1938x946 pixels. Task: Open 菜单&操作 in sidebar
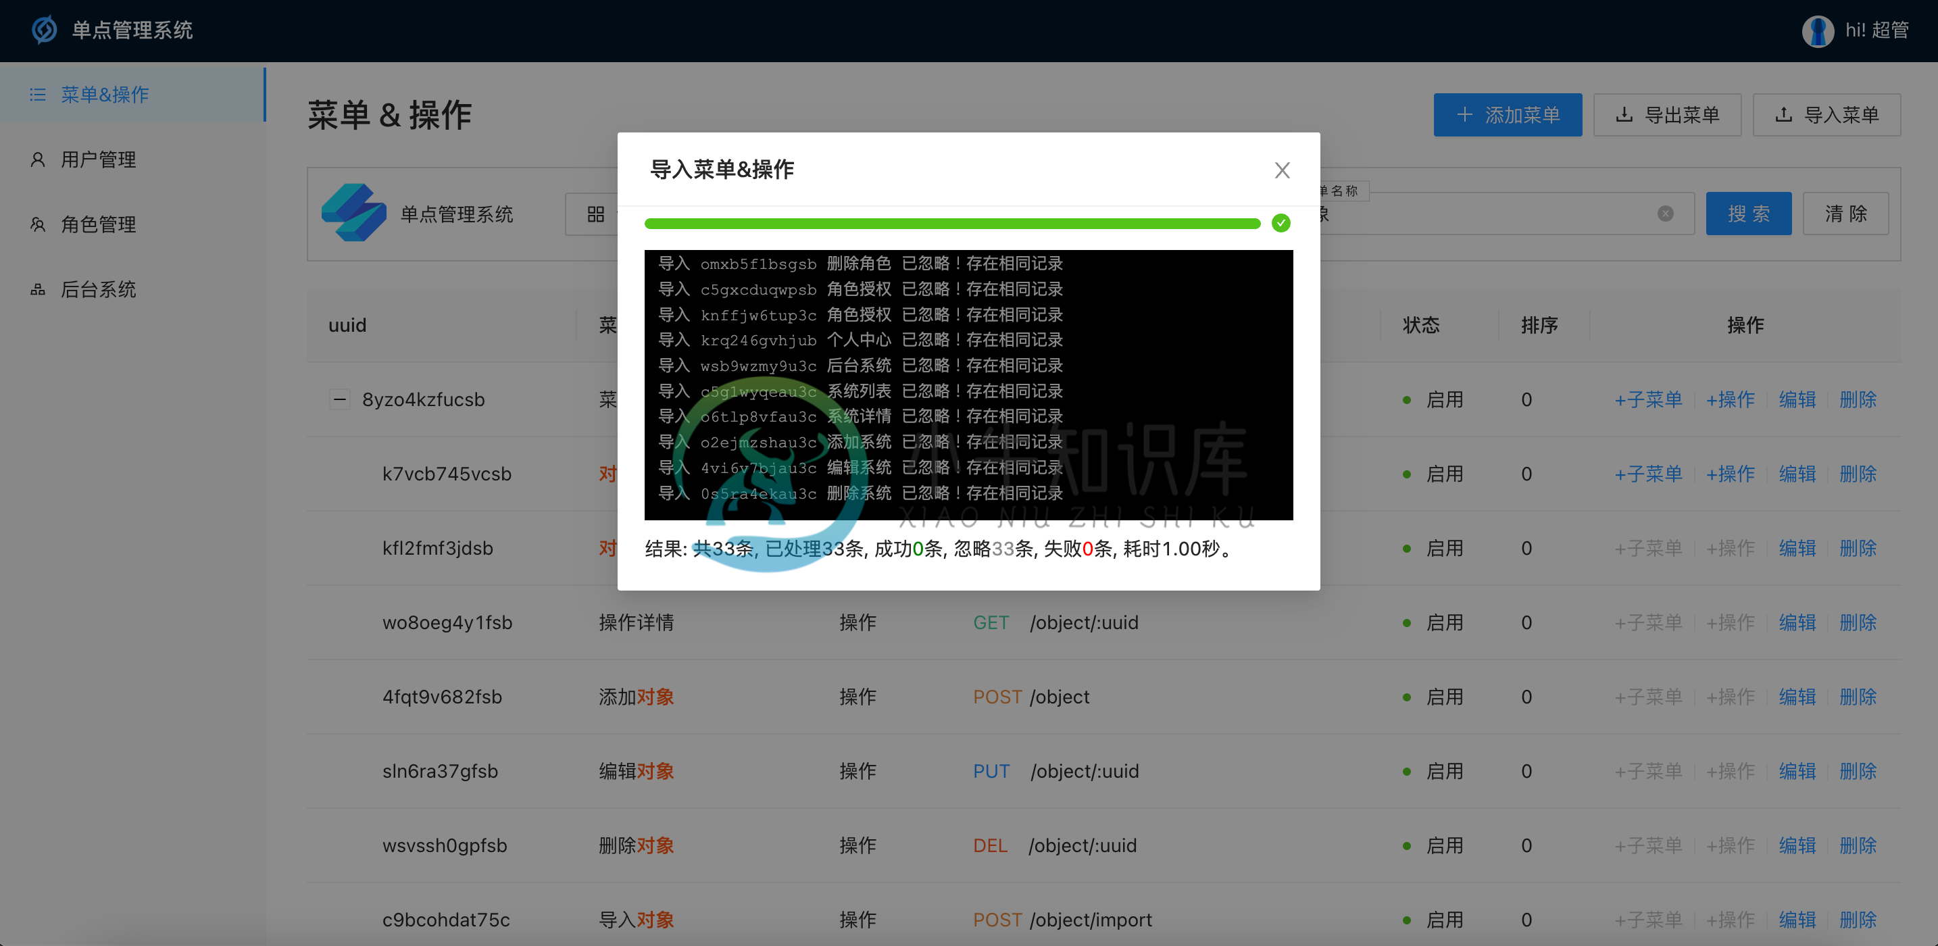tap(132, 95)
